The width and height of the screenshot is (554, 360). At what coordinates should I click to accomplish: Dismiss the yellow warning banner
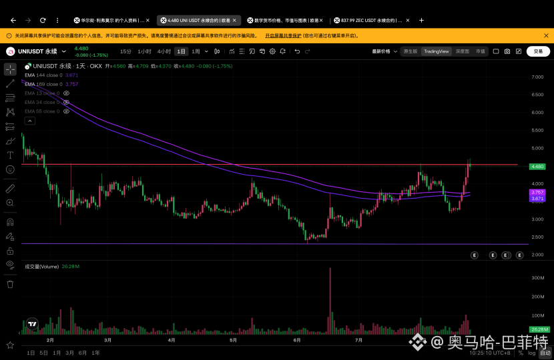546,35
